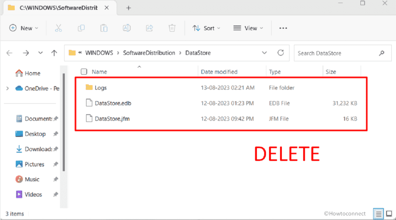This screenshot has width=396, height=220.
Task: Open OneDrive in navigation pane
Action: (x=37, y=89)
